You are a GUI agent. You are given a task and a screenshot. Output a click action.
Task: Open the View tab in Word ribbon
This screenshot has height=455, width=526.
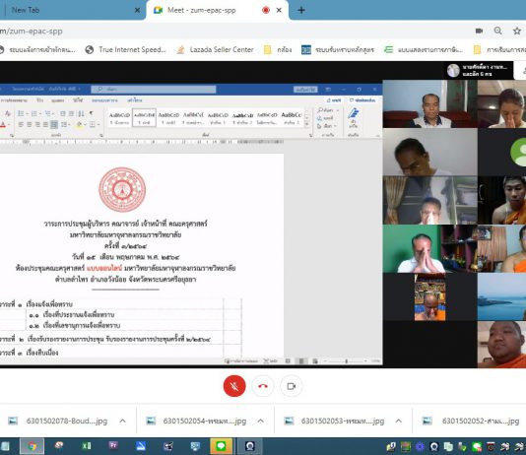[x=58, y=99]
